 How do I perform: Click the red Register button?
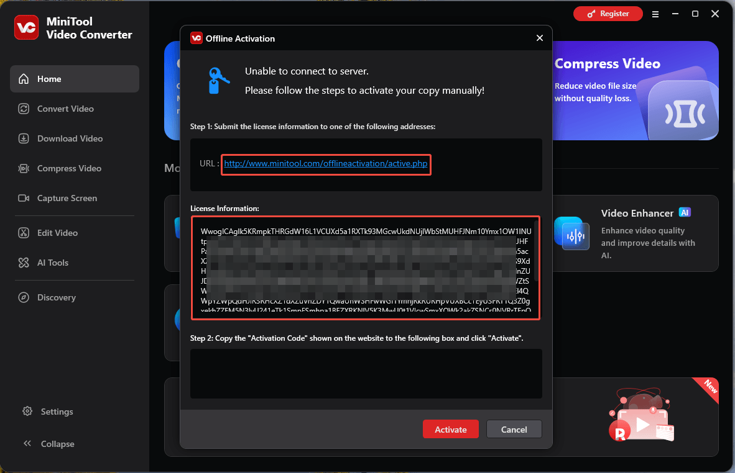tap(608, 14)
